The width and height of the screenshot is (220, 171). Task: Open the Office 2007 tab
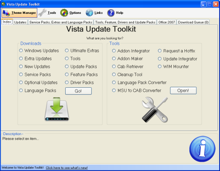[x=167, y=22]
